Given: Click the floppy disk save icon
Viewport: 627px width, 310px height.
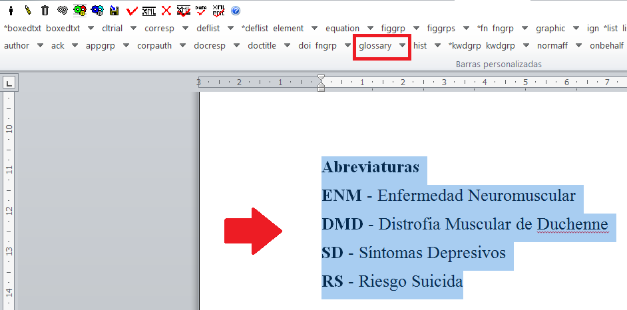Looking at the screenshot, I should pos(114,11).
